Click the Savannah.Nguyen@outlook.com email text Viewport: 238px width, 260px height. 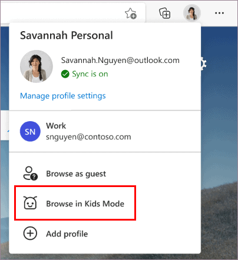click(120, 61)
